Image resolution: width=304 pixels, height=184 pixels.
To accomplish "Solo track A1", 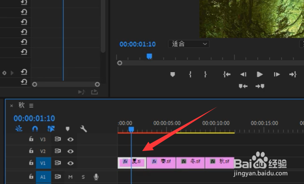I will point(83,177).
